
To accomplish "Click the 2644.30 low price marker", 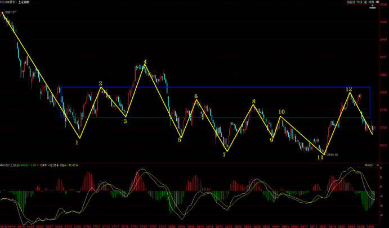I will 332,154.
